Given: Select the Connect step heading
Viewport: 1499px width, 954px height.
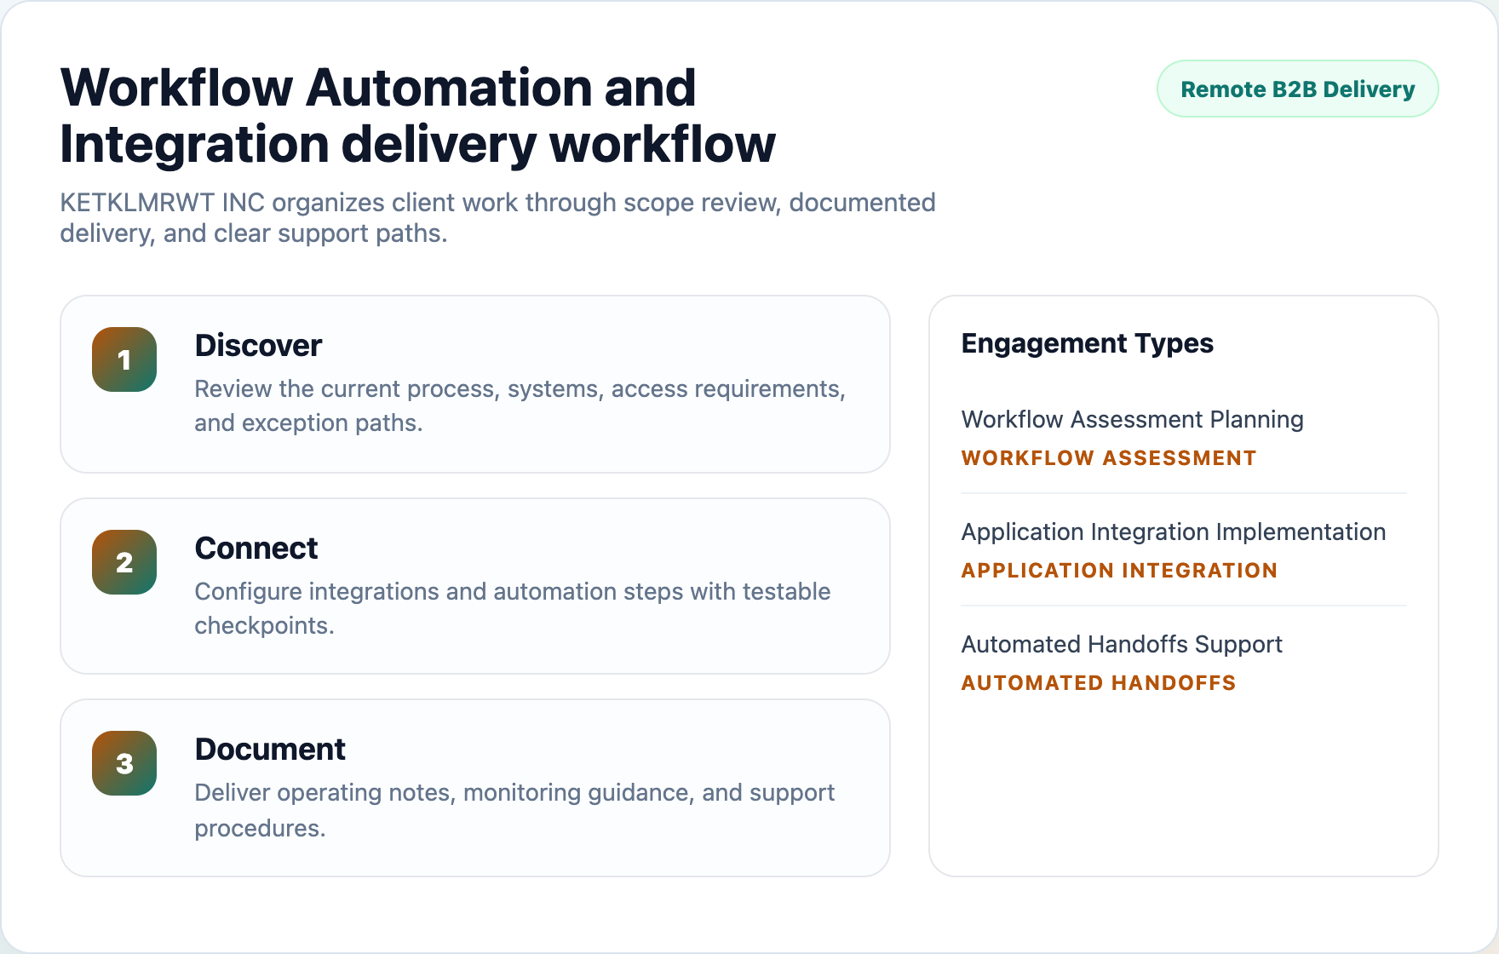Looking at the screenshot, I should 256,548.
